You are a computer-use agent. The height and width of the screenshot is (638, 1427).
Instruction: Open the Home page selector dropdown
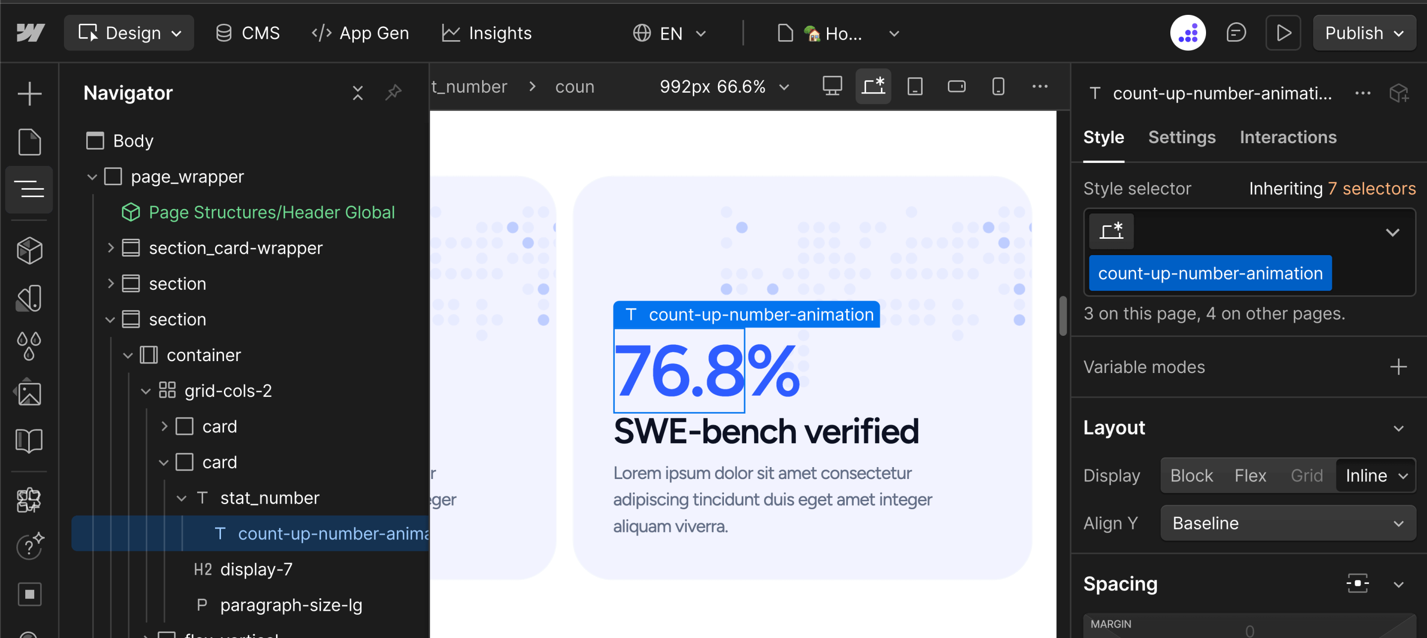pos(838,33)
